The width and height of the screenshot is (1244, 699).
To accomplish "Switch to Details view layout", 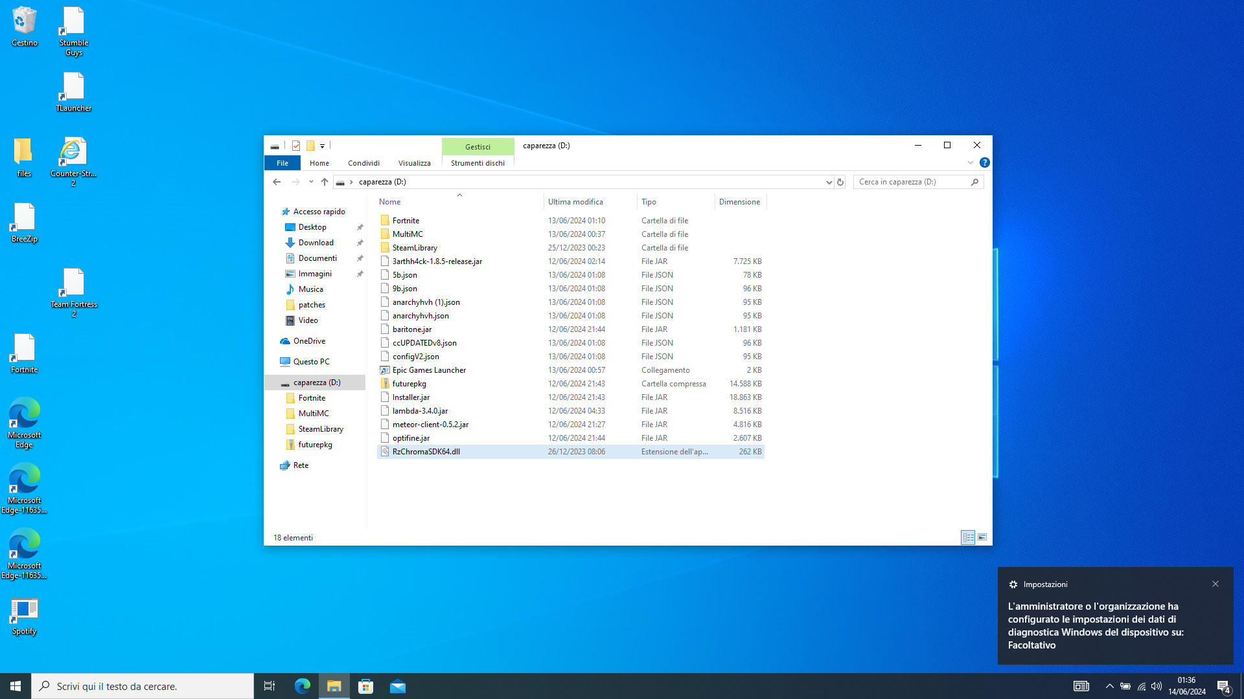I will coord(968,537).
